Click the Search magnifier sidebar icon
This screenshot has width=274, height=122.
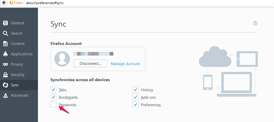click(x=5, y=33)
